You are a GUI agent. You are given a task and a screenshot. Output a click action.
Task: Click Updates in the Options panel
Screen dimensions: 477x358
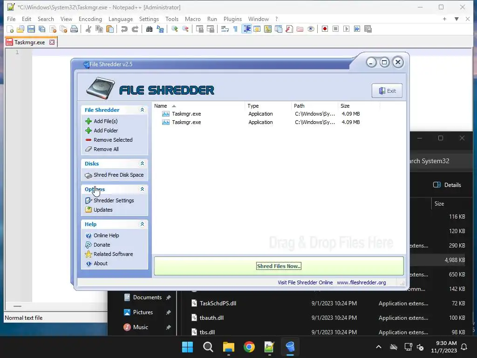point(99,210)
